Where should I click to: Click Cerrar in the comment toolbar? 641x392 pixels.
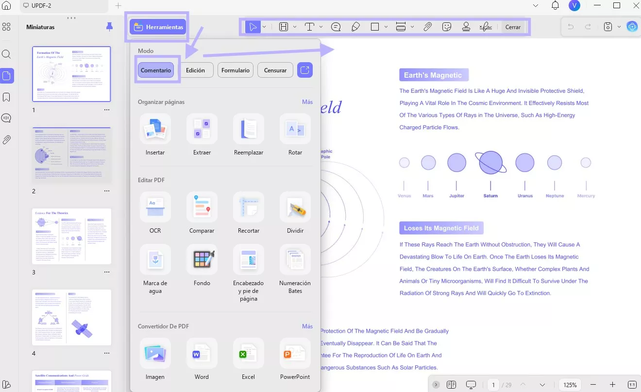coord(513,27)
